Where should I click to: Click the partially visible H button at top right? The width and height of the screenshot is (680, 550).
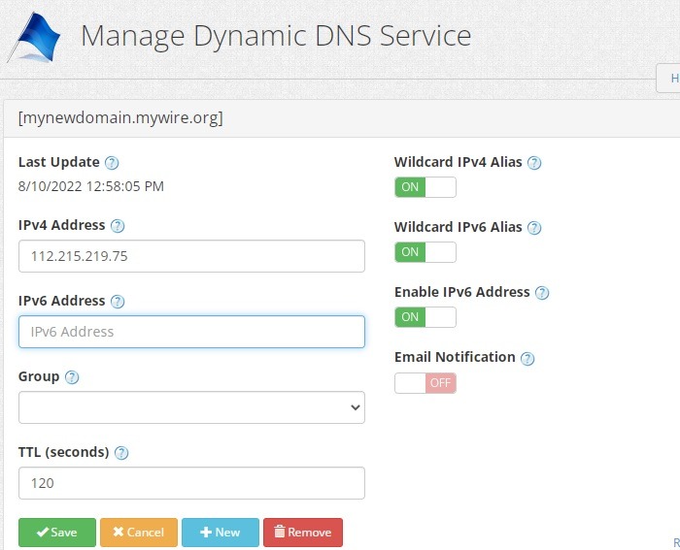(668, 78)
